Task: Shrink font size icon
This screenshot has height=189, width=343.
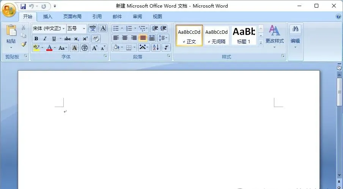Action: [103, 48]
